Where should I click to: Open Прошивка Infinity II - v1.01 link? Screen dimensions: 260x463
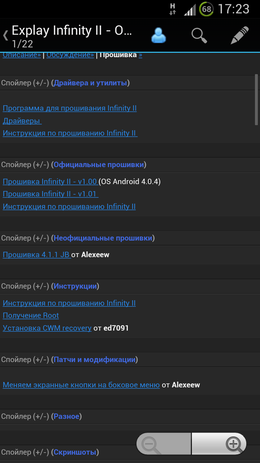[51, 194]
